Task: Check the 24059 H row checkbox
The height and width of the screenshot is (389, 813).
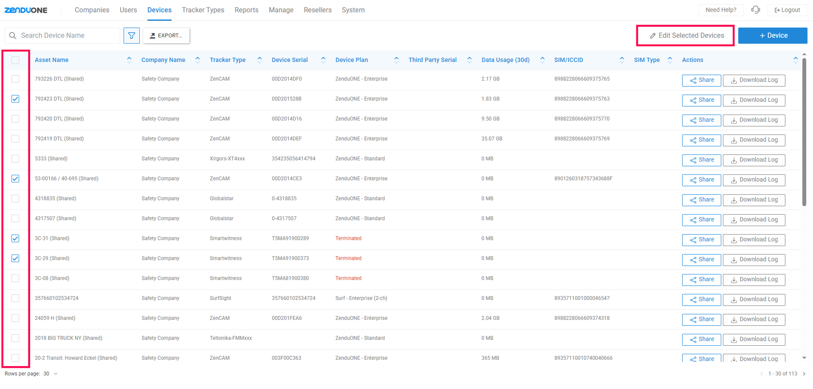Action: pos(15,318)
